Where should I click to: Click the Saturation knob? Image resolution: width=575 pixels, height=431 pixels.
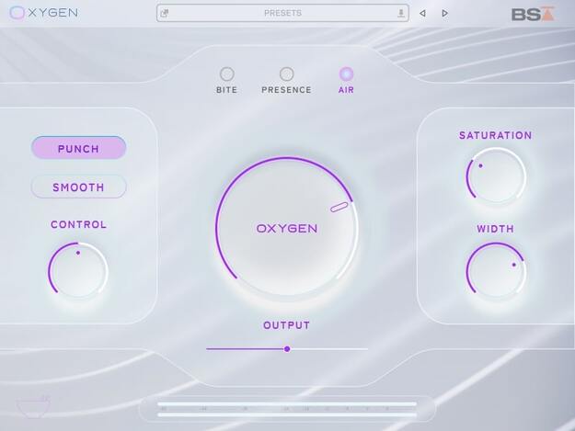[496, 176]
